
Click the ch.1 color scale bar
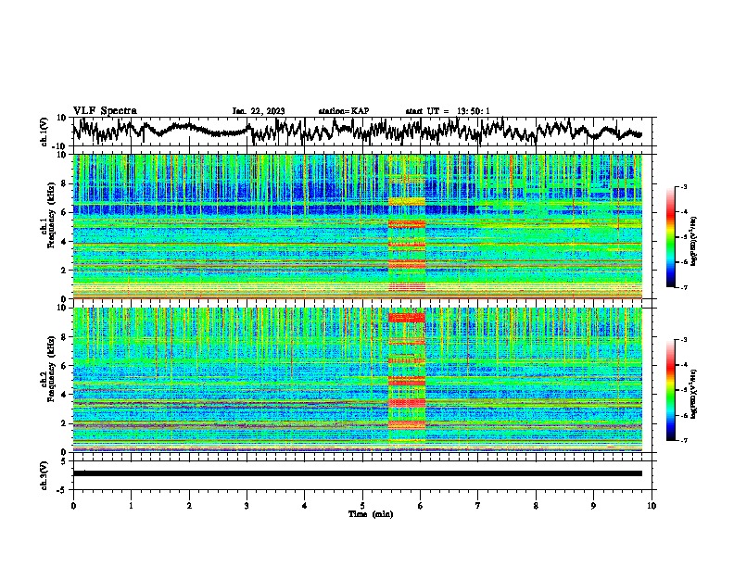click(670, 237)
